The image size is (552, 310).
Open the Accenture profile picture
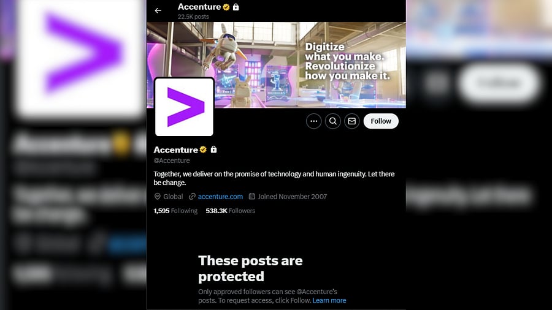pos(184,107)
